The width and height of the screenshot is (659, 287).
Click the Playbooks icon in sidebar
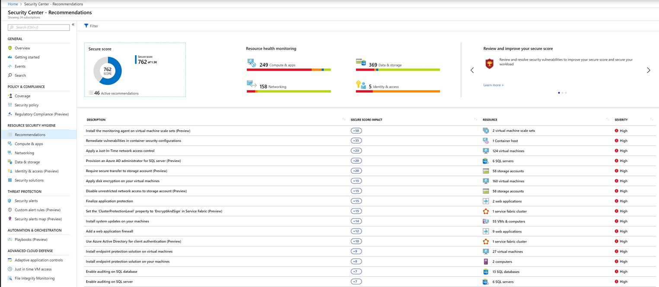[10, 239]
